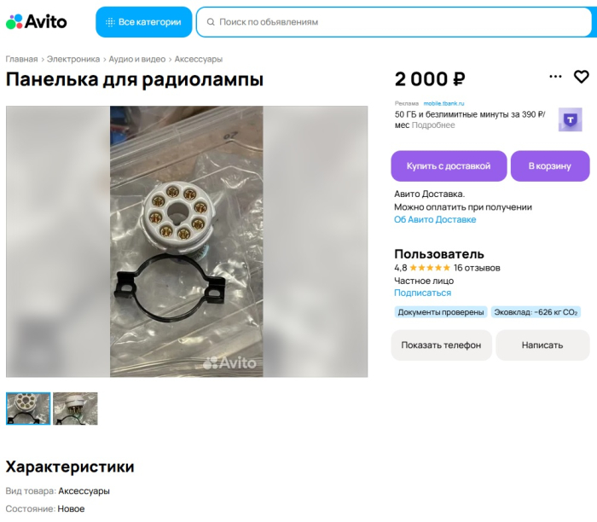This screenshot has height=522, width=597.
Task: Click Показать телефон button
Action: [441, 345]
